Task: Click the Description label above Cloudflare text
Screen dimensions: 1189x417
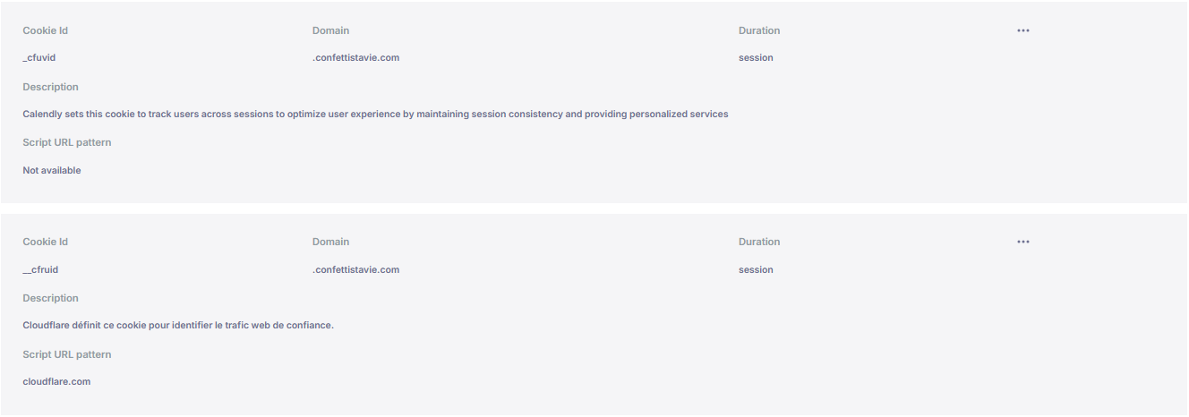Action: [x=50, y=298]
